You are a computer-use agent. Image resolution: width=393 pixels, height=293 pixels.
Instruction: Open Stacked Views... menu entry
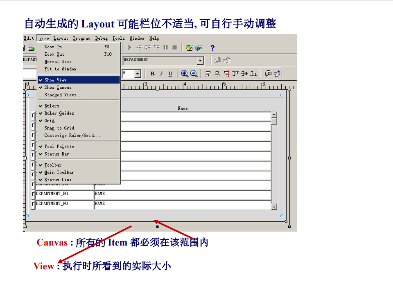(x=79, y=95)
